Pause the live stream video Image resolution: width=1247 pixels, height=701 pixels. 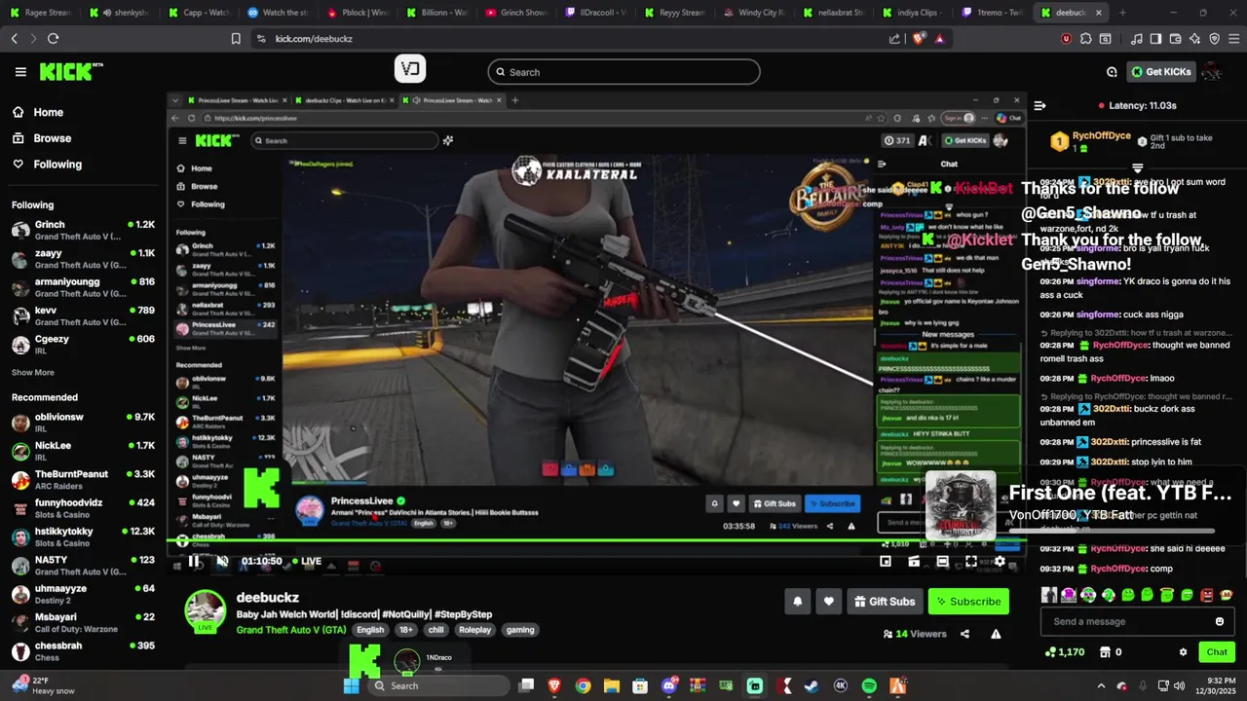(x=194, y=561)
